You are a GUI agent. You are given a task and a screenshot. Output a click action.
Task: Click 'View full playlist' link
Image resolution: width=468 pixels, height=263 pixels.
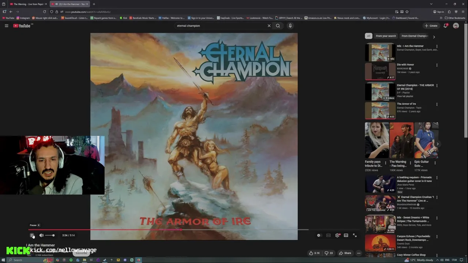(x=405, y=96)
